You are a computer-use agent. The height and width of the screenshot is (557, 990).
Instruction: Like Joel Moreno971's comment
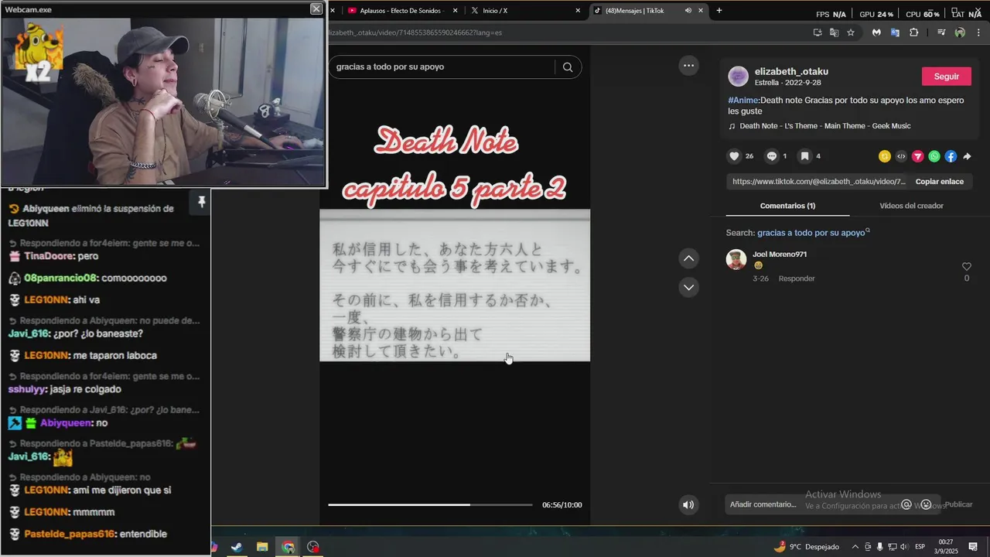click(966, 266)
